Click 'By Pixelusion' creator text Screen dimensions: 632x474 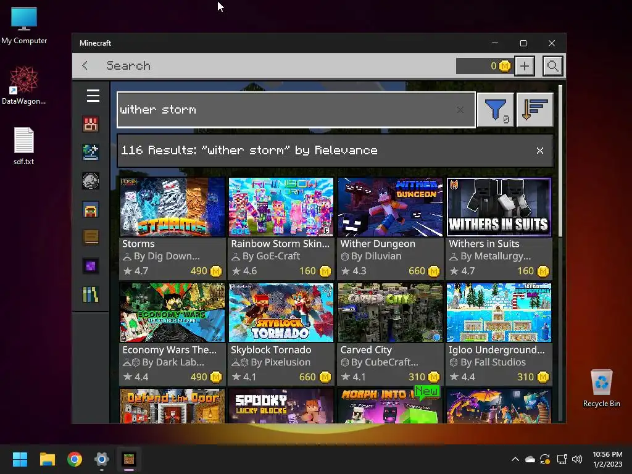(x=281, y=362)
